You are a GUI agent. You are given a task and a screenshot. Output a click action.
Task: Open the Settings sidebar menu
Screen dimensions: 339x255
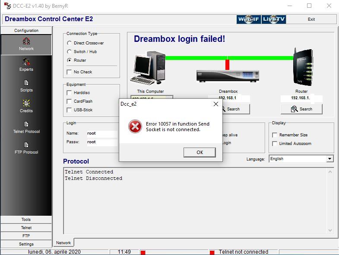pyautogui.click(x=26, y=244)
